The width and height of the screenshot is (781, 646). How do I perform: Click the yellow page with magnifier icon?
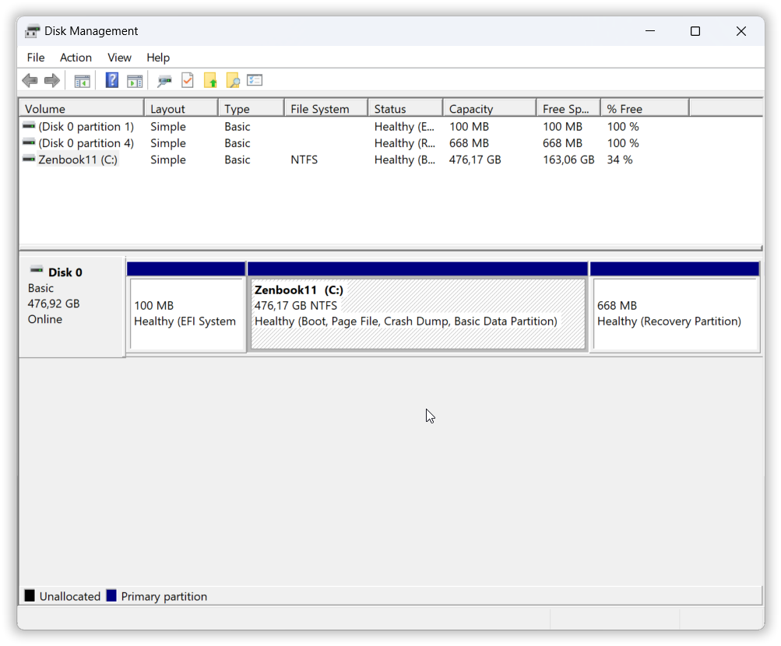coord(233,80)
